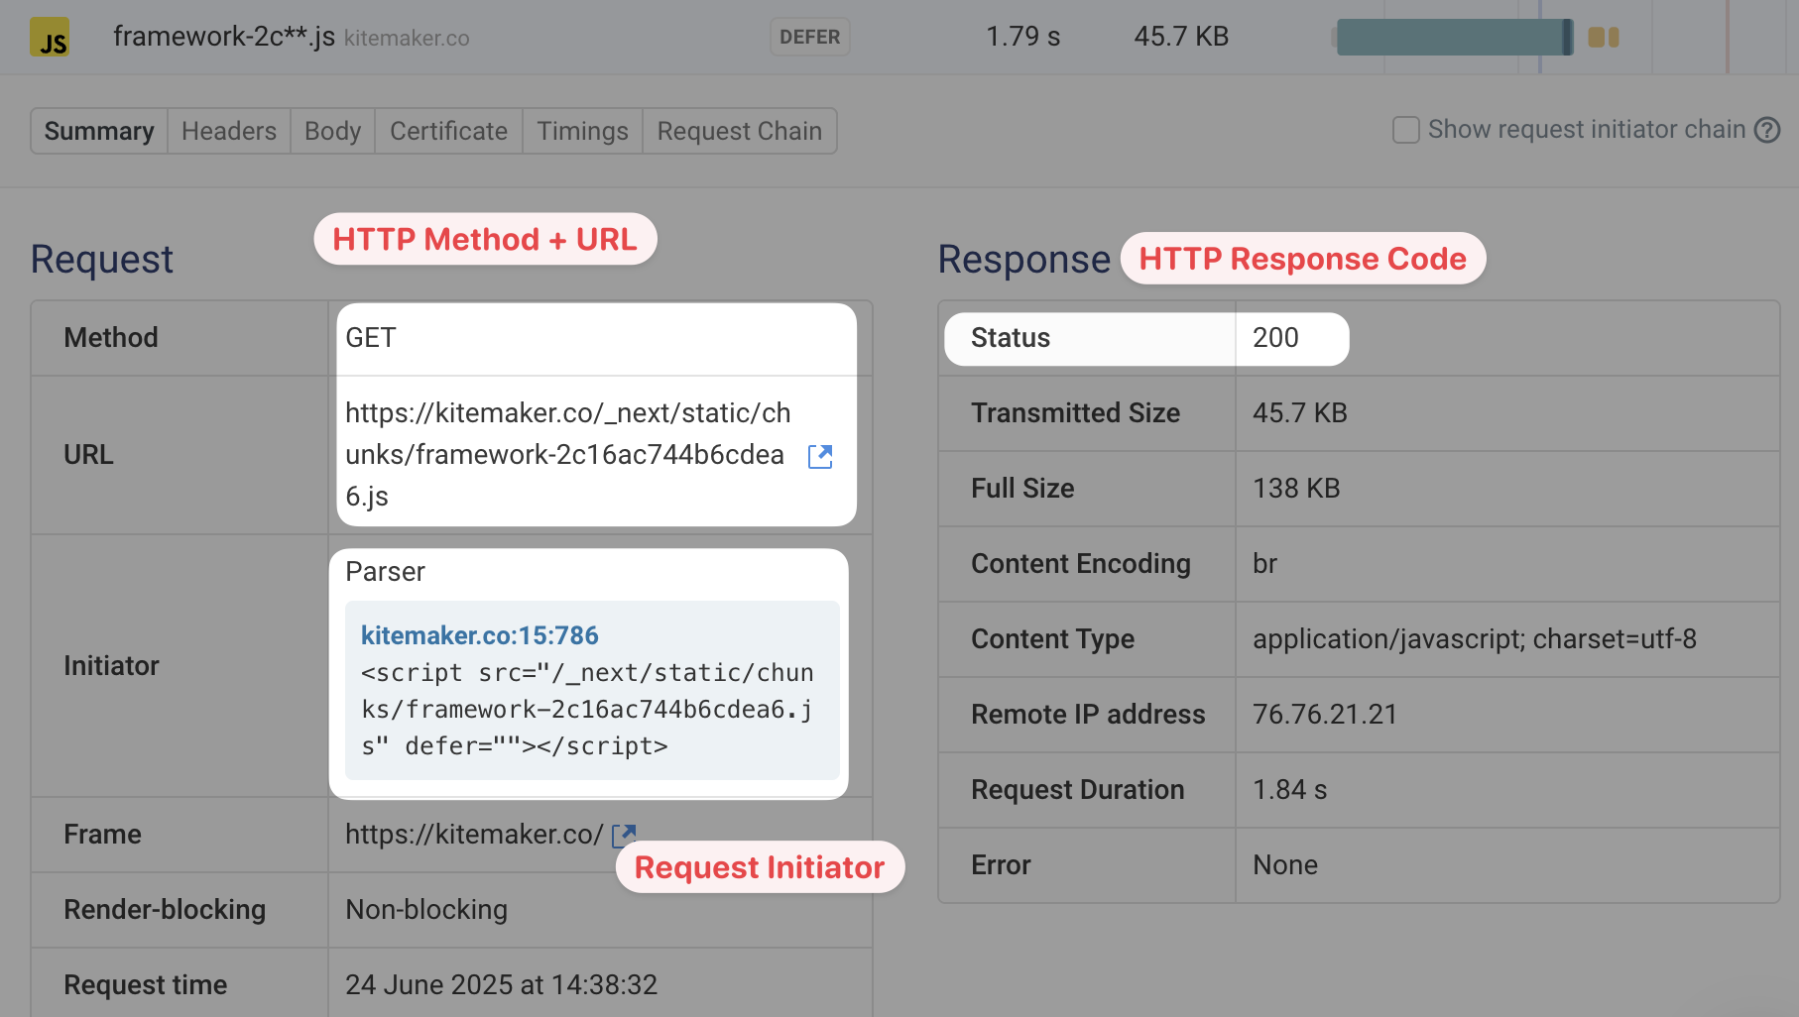Select the request URL text
This screenshot has height=1017, width=1799.
pos(567,455)
